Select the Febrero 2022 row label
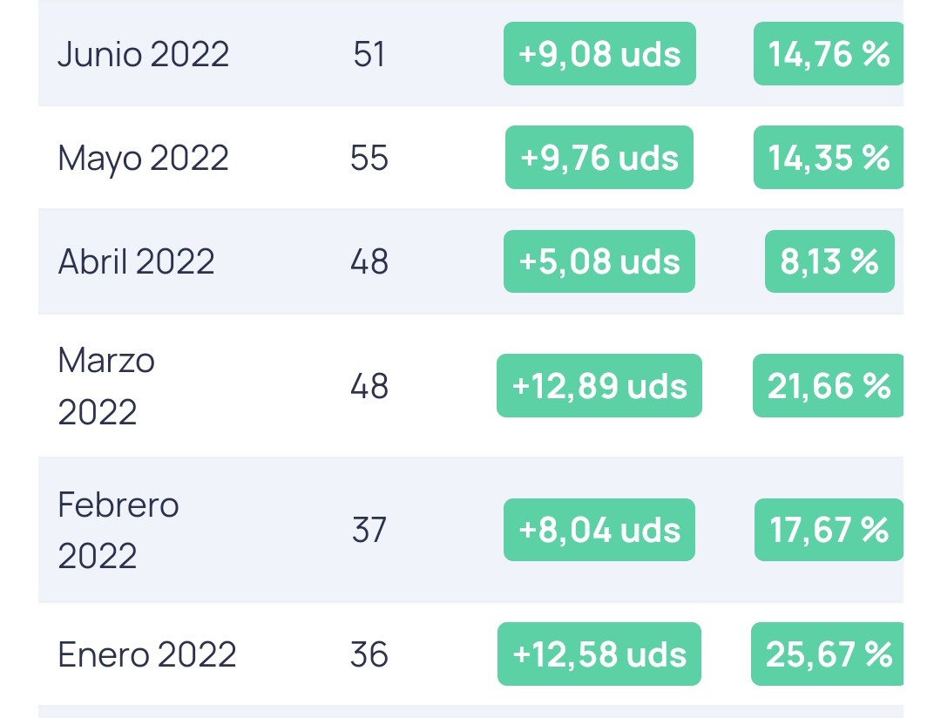The image size is (934, 718). point(118,531)
